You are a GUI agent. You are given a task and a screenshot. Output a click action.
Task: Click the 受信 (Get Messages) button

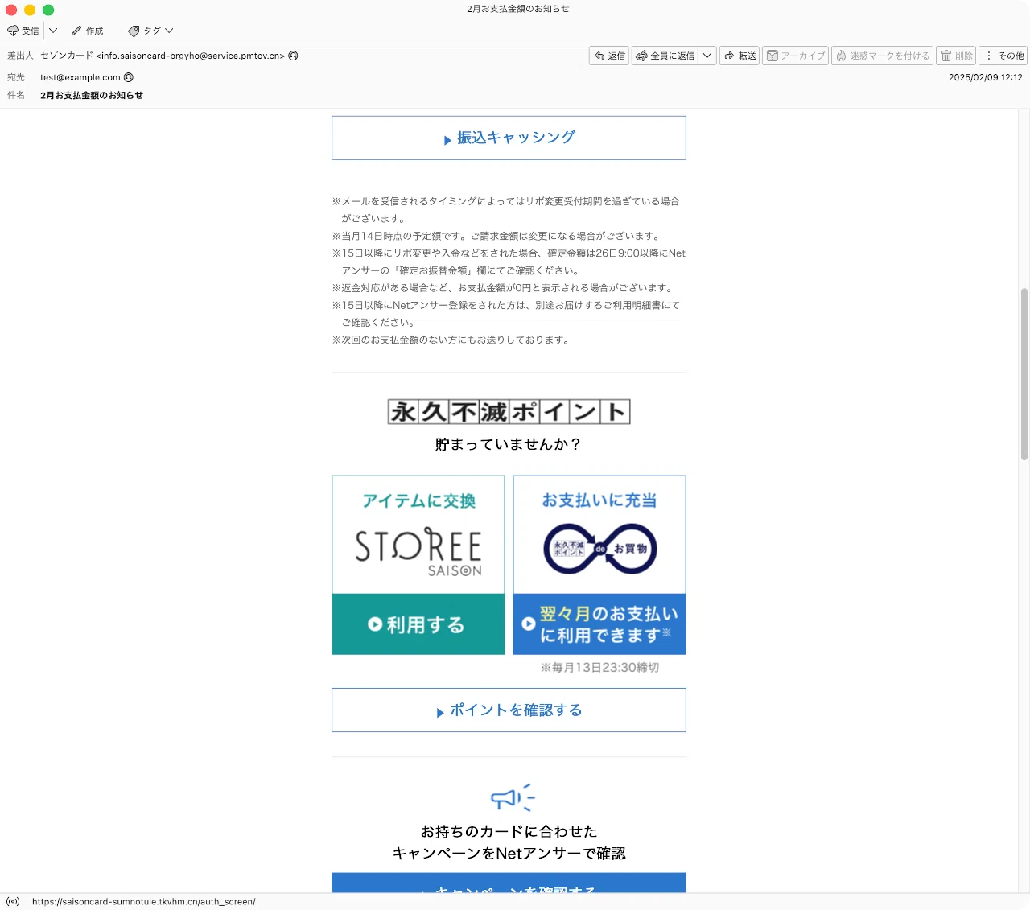pyautogui.click(x=23, y=31)
